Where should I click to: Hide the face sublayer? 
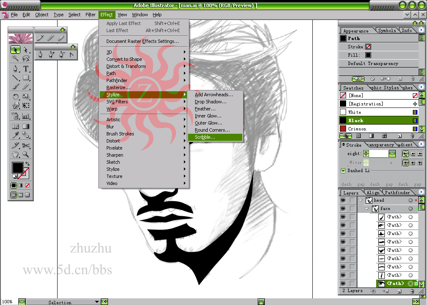tap(343, 209)
